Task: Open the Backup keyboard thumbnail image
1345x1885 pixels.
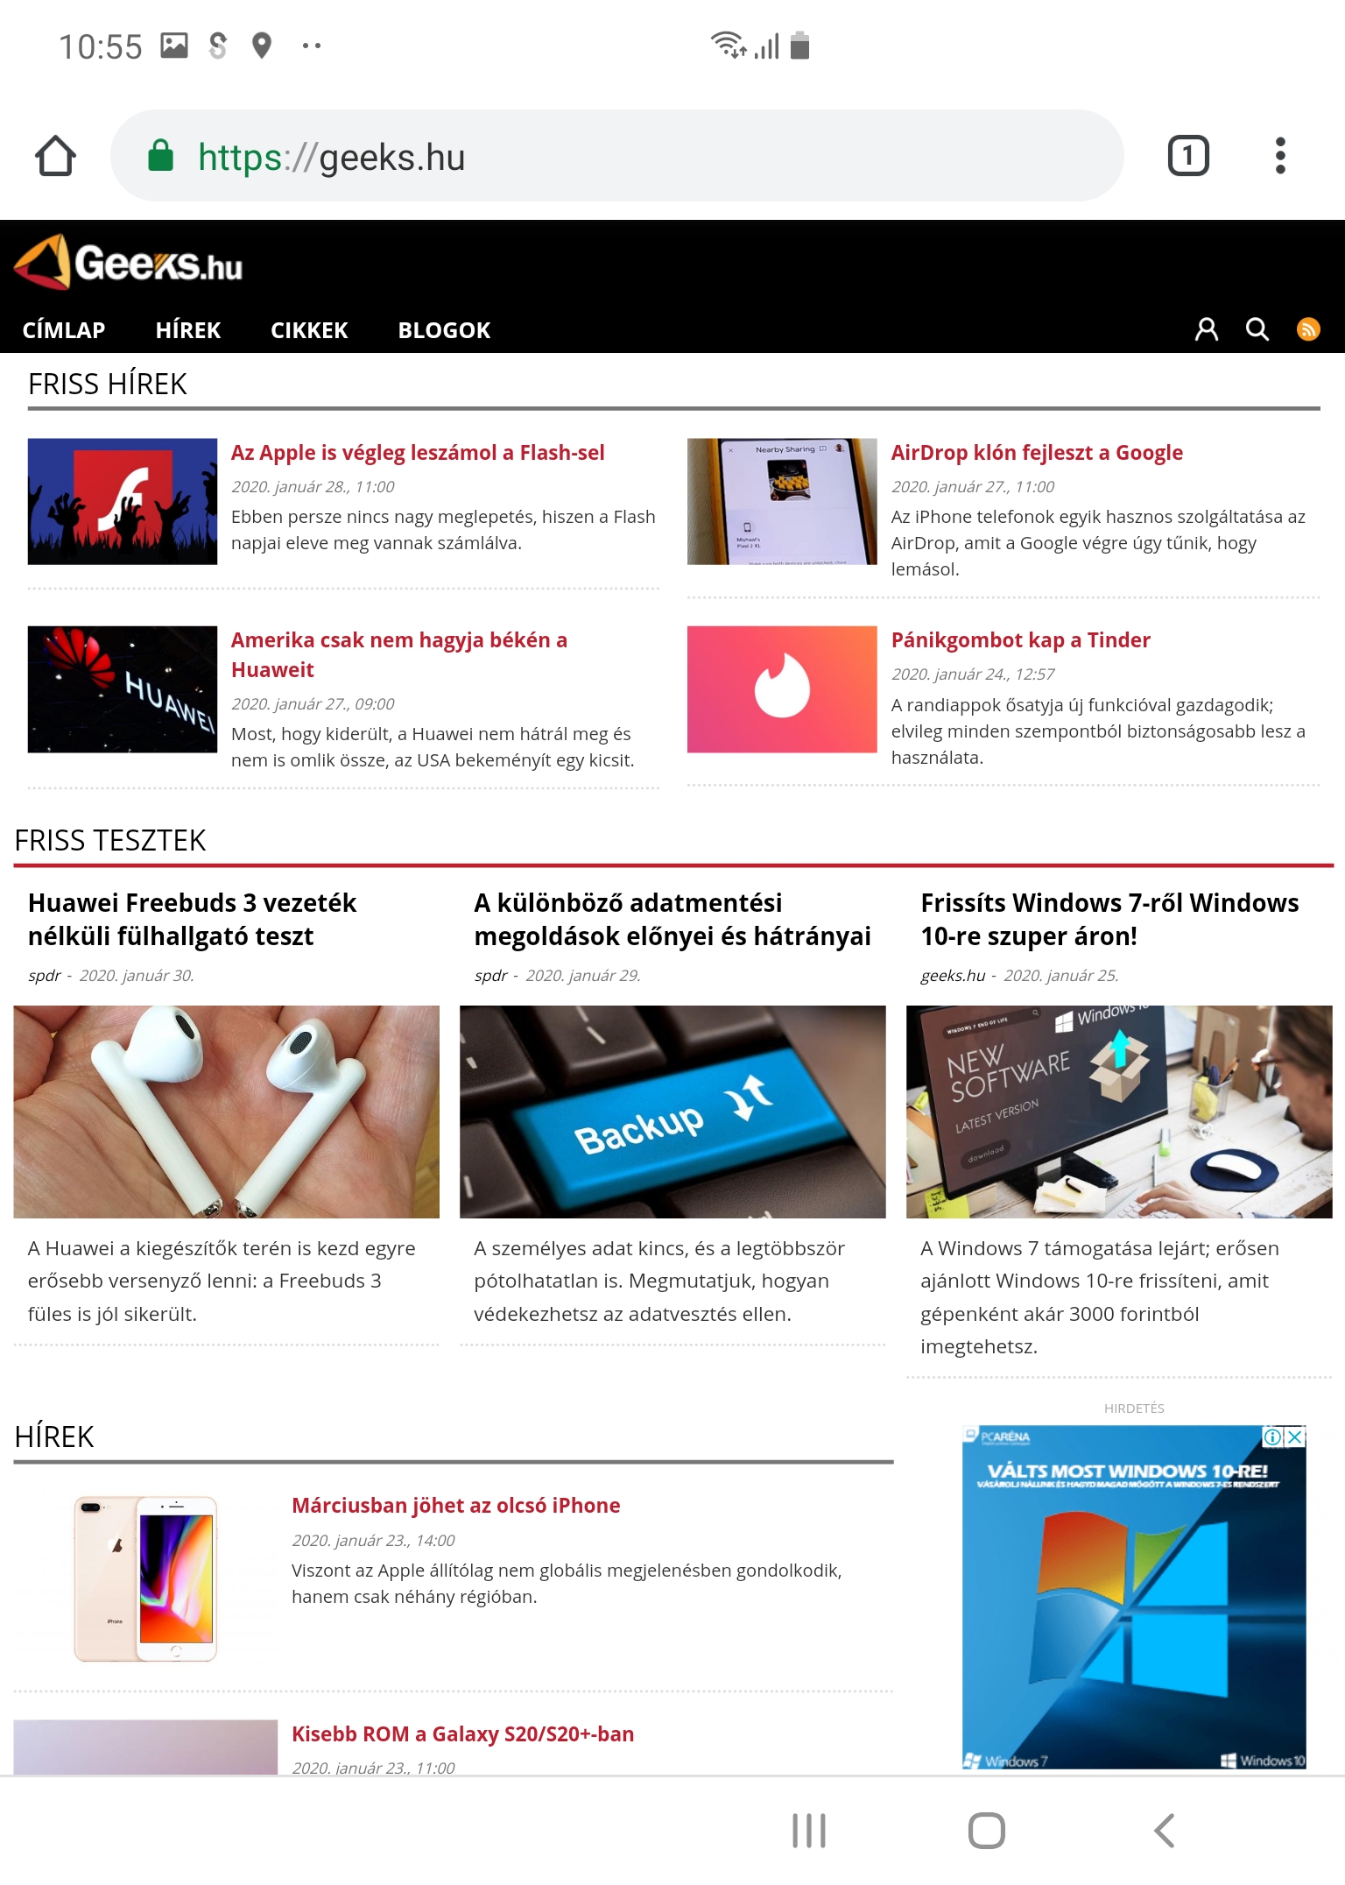Action: pyautogui.click(x=672, y=1112)
